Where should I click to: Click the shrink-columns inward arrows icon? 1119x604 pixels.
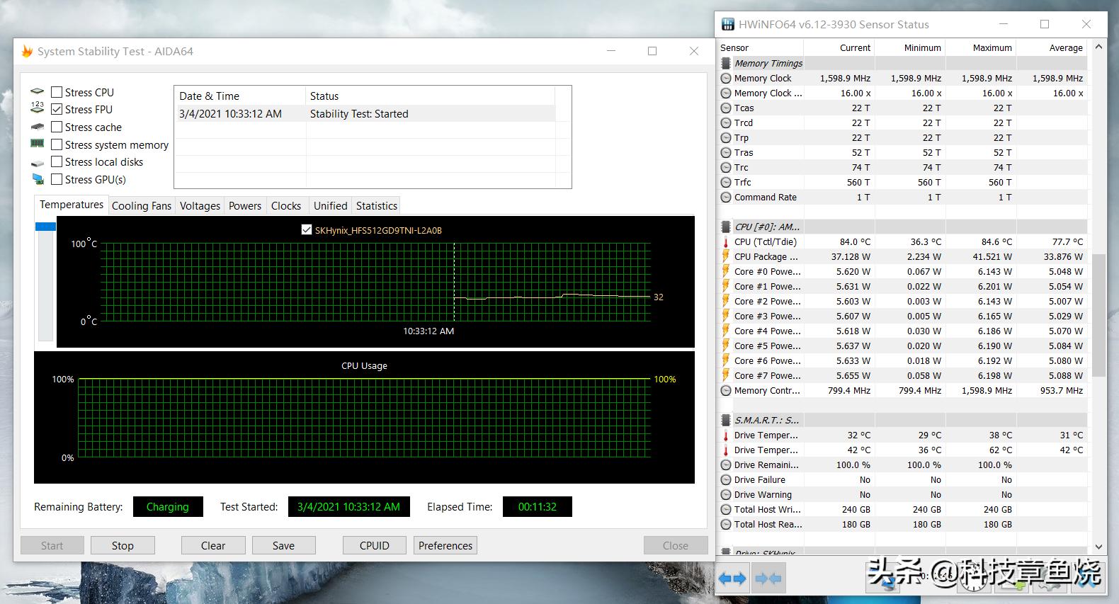(768, 579)
